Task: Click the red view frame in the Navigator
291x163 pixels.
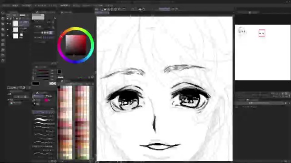Action: 262,33
